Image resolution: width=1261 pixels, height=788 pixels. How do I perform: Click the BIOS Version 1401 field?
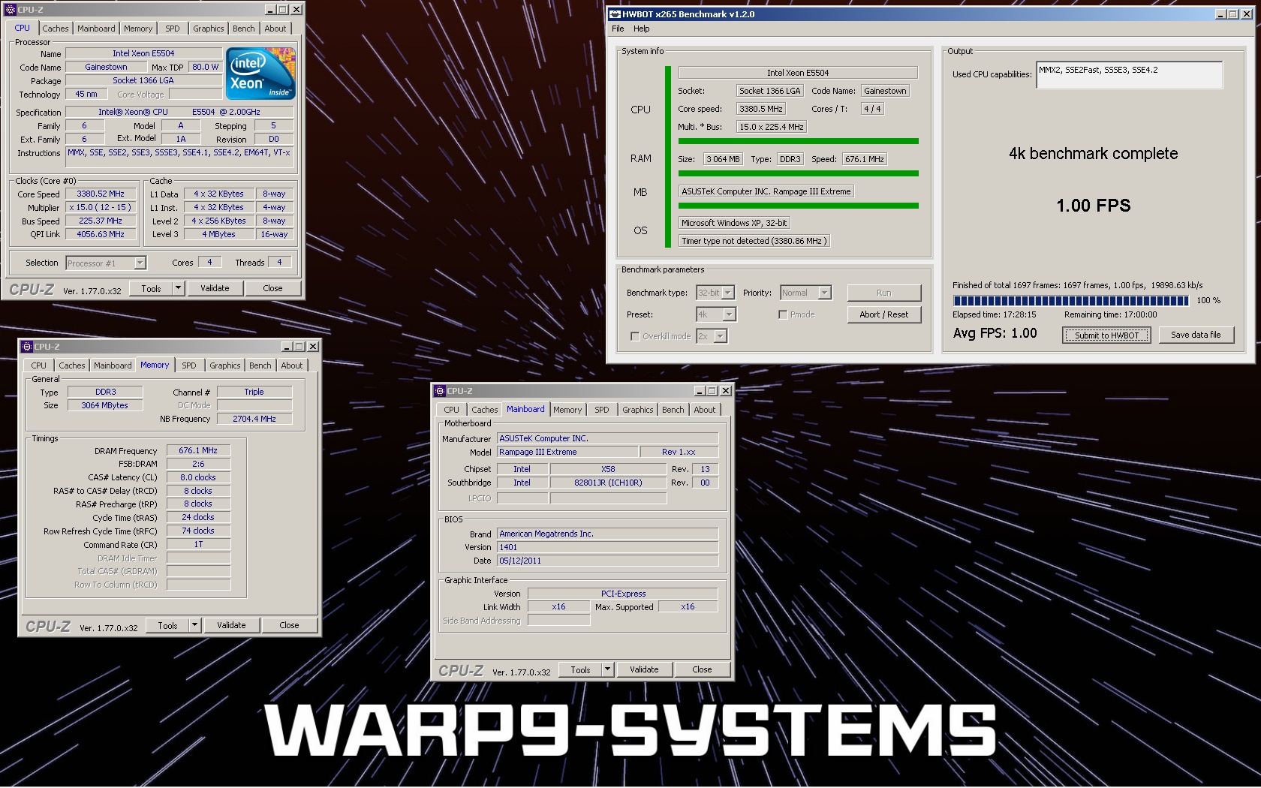608,547
